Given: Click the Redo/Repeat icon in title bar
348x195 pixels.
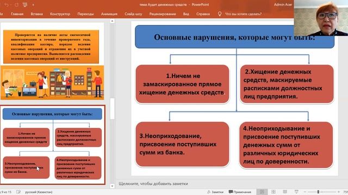Looking at the screenshot, I should (x=16, y=5).
